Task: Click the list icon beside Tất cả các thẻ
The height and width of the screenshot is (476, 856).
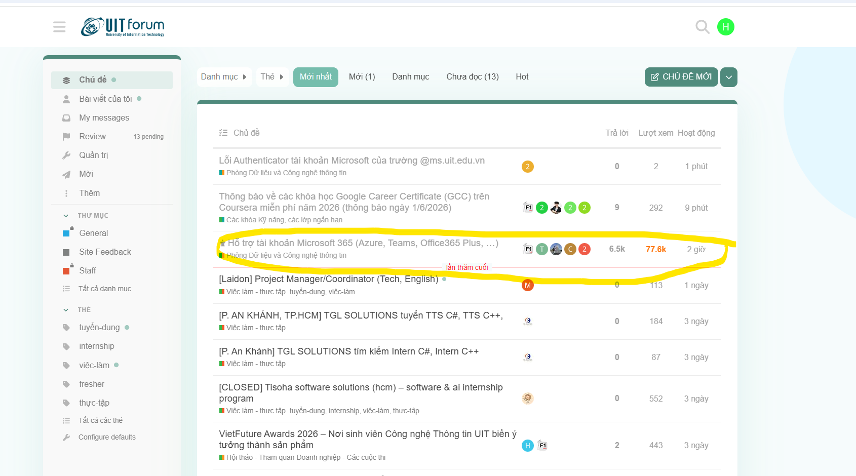Action: 66,421
